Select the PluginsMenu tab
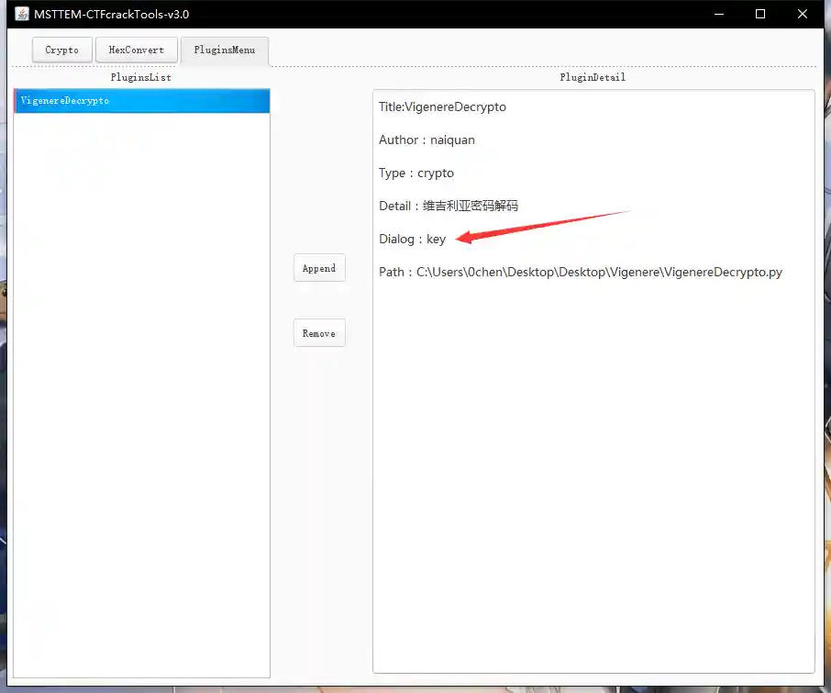The width and height of the screenshot is (831, 693). click(x=225, y=50)
